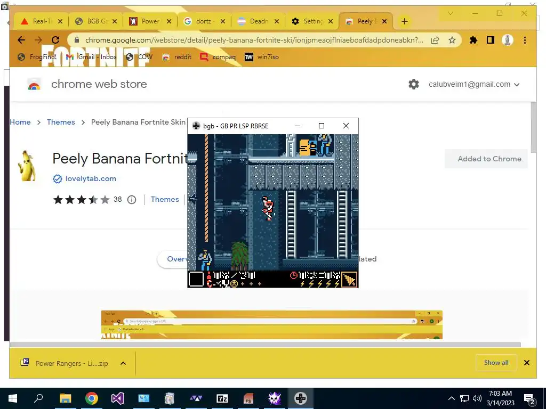Click the taskbar clock showing 7:03 AM

[500, 398]
